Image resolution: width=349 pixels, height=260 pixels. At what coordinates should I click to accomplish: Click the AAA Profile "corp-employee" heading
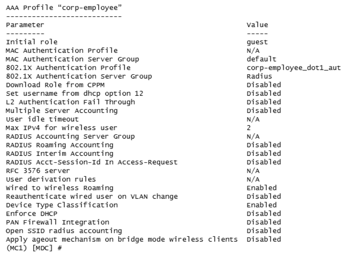(x=64, y=8)
